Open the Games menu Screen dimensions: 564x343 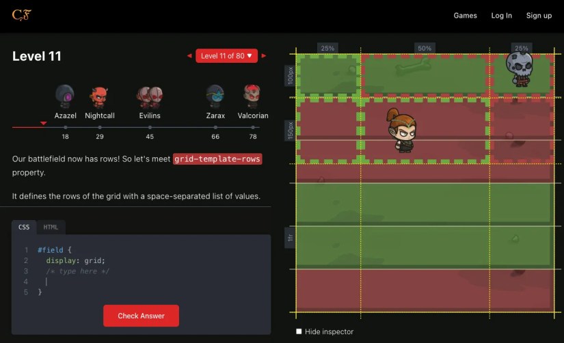point(465,16)
